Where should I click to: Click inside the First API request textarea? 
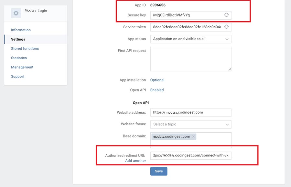coord(190,59)
